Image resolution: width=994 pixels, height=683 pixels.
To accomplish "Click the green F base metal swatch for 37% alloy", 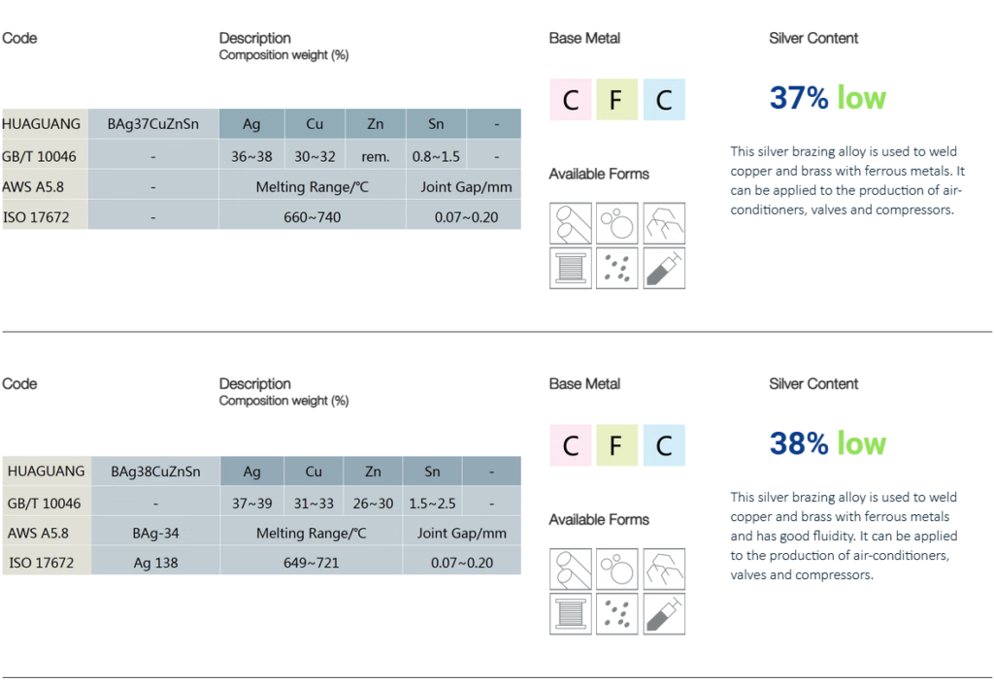I will coord(617,100).
